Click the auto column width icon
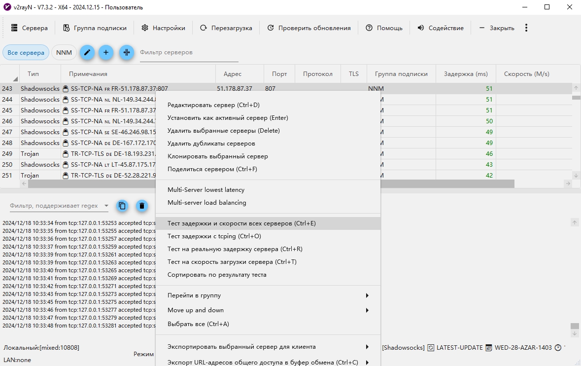Viewport: 581px width, 366px height. pos(127,53)
